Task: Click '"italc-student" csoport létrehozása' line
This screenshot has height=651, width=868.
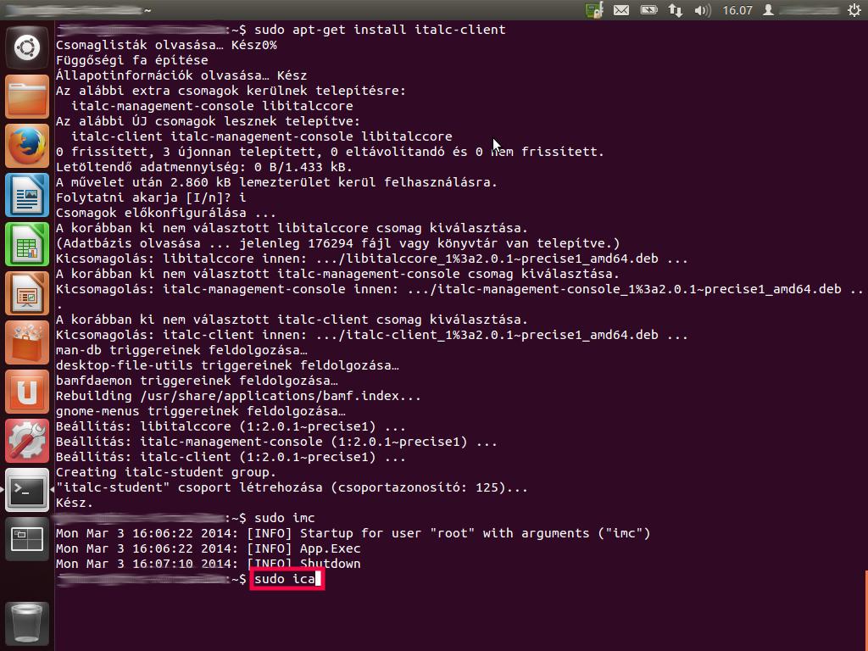Action: pyautogui.click(x=292, y=487)
